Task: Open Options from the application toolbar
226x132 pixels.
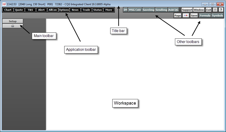Action: coord(64,10)
